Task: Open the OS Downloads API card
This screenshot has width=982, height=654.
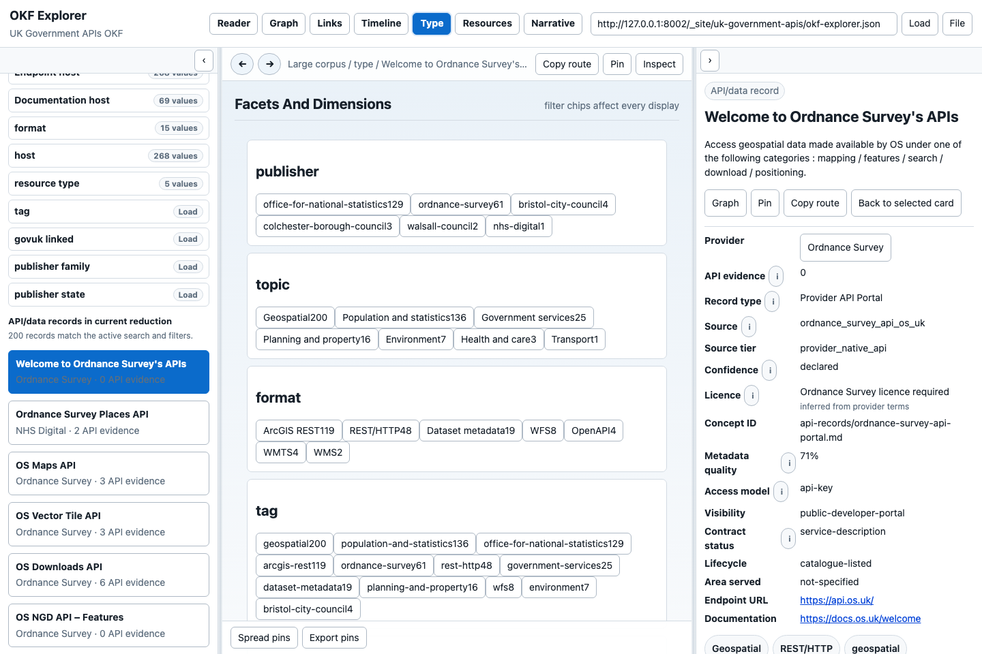Action: 108,575
